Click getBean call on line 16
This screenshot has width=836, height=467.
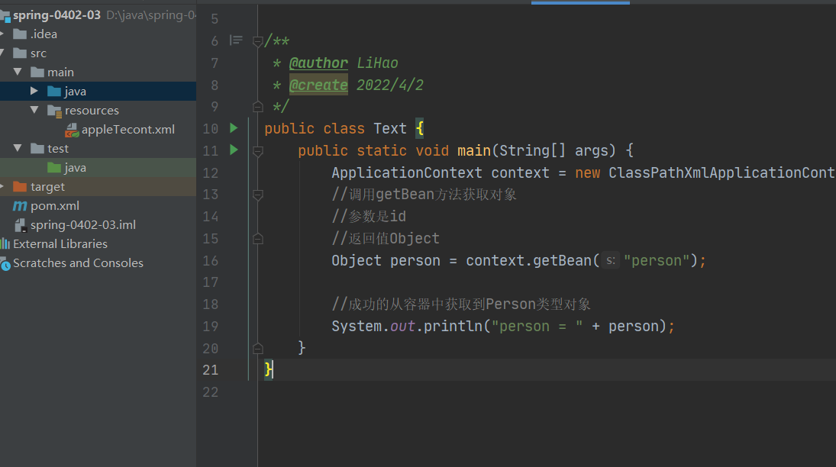tap(562, 261)
